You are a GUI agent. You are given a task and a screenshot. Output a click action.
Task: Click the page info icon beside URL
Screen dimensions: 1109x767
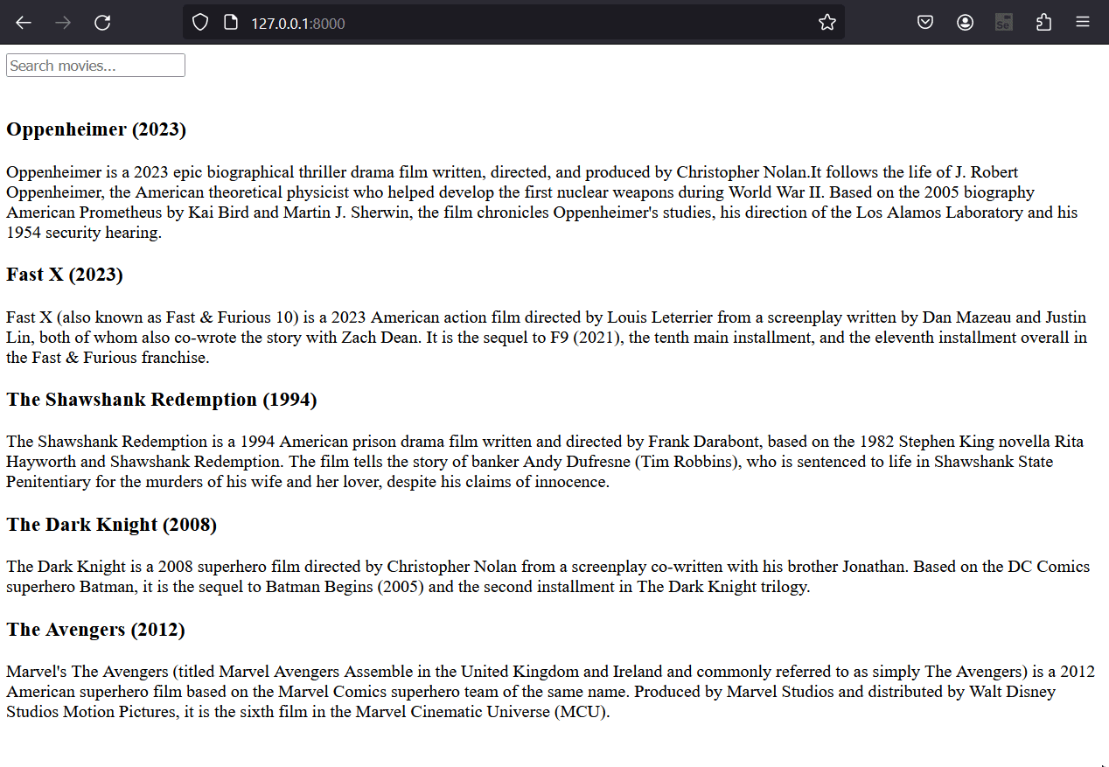[x=231, y=23]
